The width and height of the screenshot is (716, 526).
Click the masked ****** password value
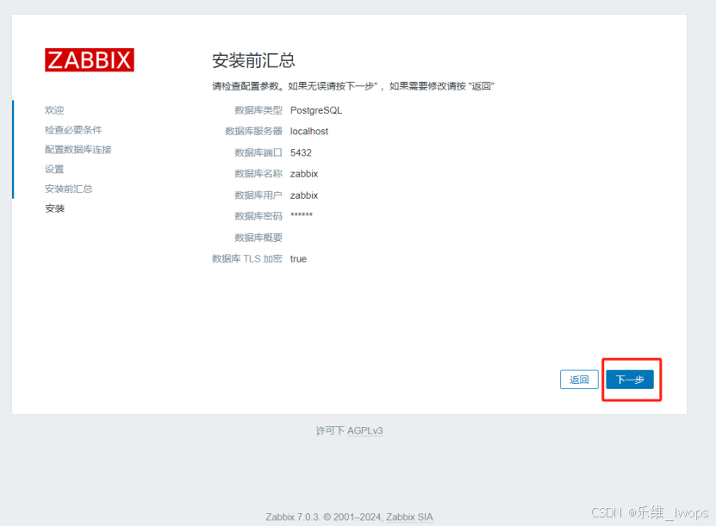point(302,215)
